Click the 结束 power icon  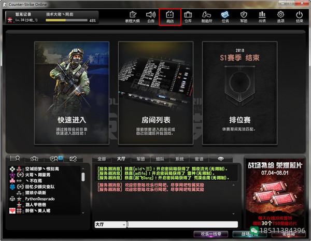click(299, 17)
